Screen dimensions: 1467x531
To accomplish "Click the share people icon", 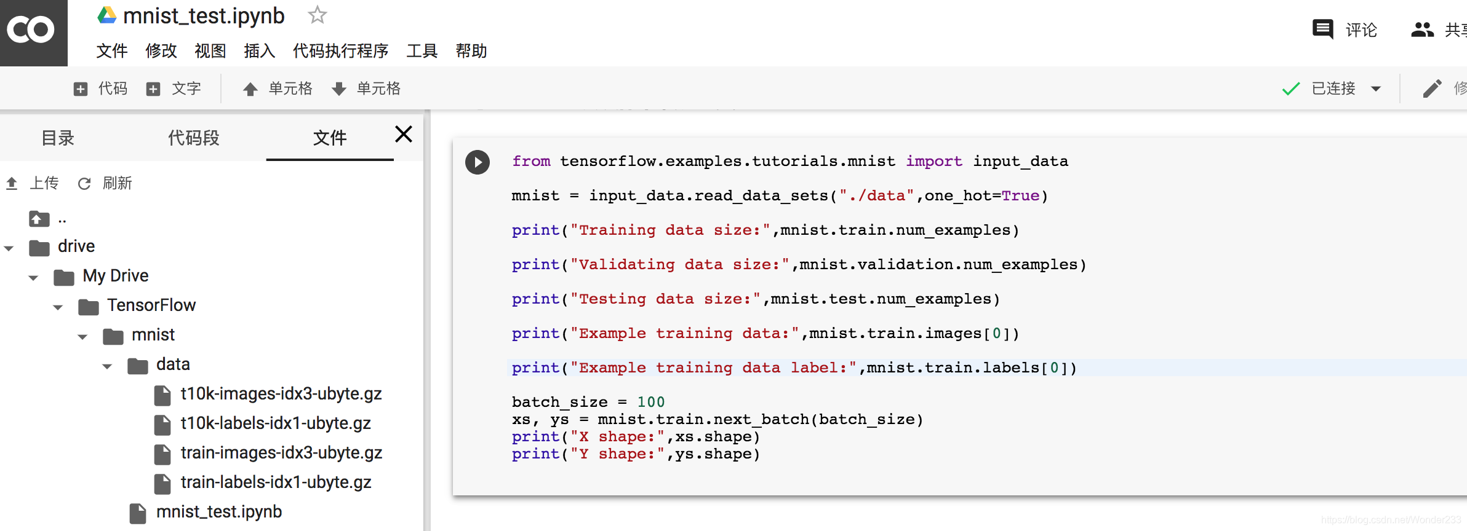I will click(1422, 29).
